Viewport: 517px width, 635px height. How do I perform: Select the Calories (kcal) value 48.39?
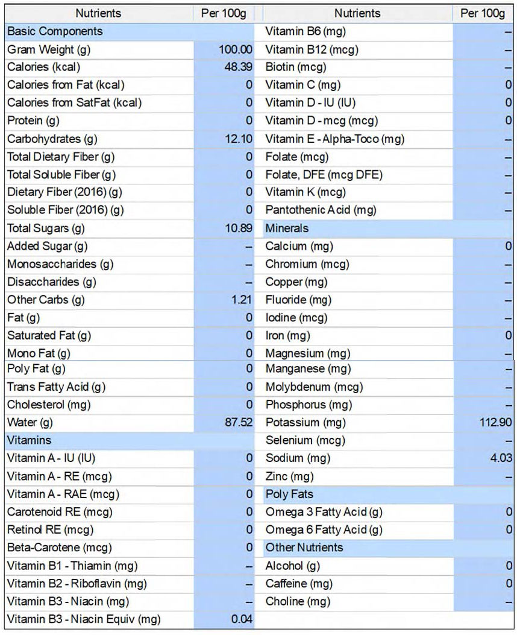coord(238,67)
